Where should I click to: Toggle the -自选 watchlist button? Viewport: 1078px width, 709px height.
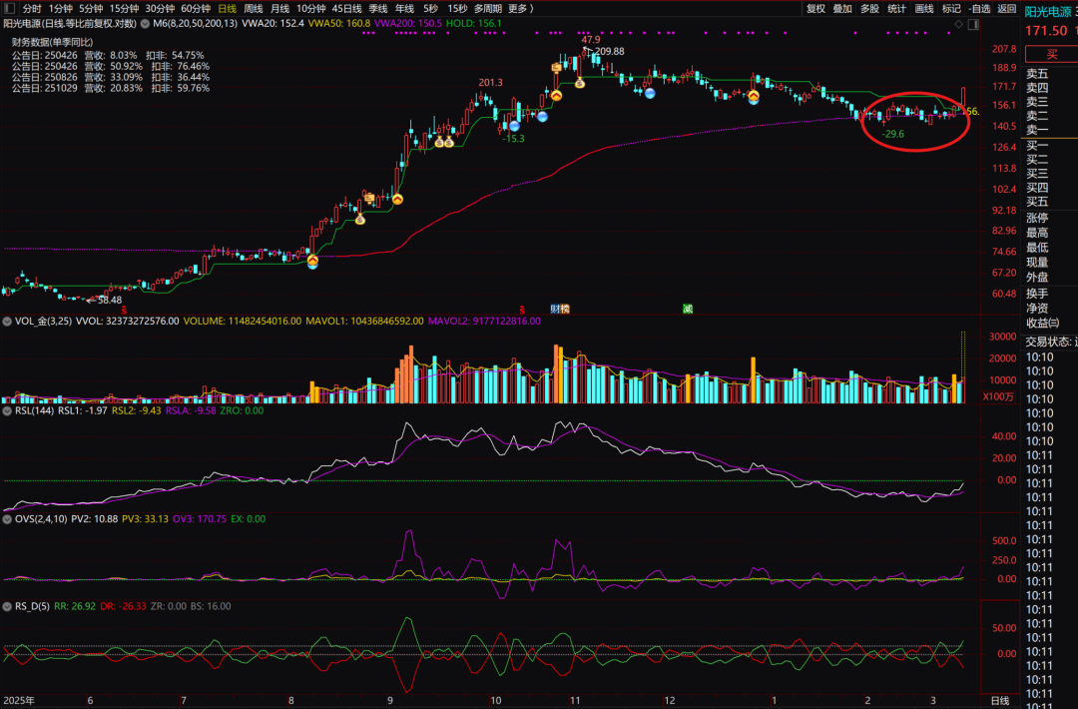click(979, 8)
